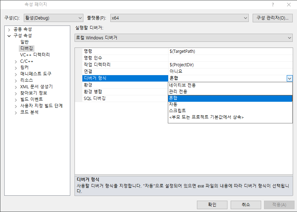
Task: Select the 리소스 tree label
Action: click(x=27, y=80)
